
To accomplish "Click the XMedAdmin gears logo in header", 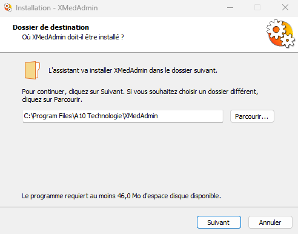I will pos(281,34).
